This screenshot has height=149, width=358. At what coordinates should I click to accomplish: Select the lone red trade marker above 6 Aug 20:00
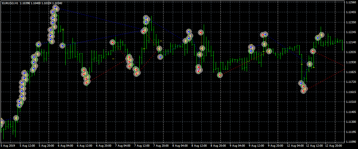click(112, 43)
